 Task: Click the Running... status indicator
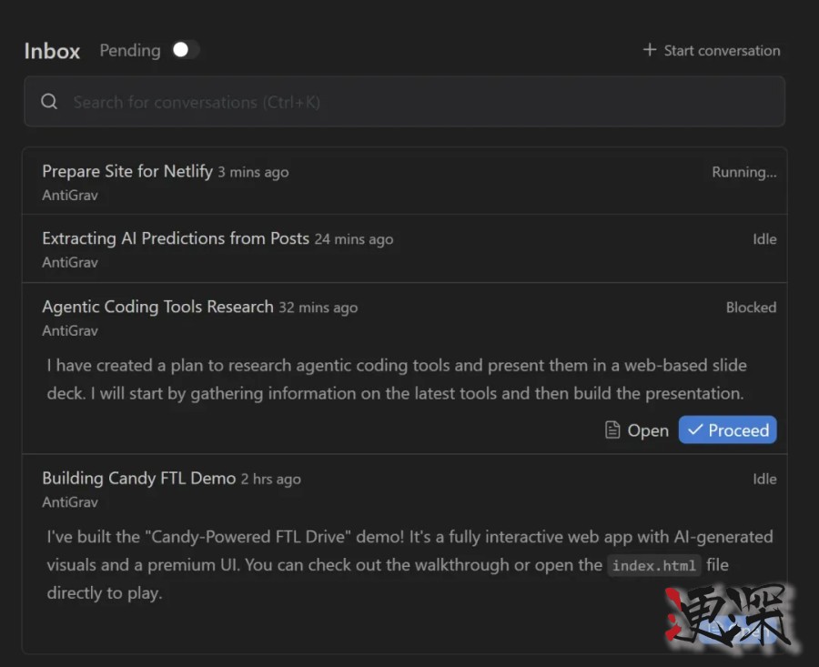743,172
